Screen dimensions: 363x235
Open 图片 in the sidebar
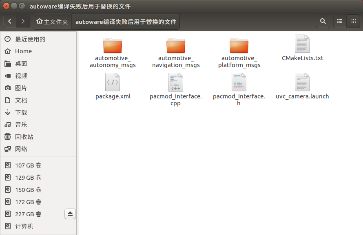click(x=38, y=88)
